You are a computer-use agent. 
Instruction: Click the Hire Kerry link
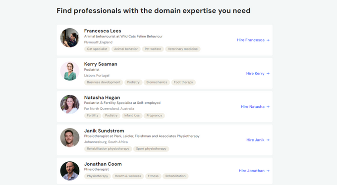point(258,73)
